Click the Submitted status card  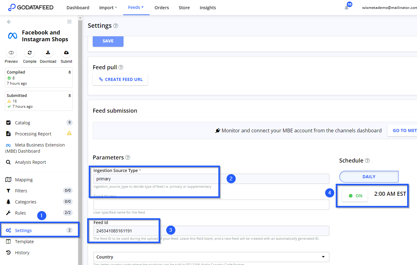[x=39, y=101]
